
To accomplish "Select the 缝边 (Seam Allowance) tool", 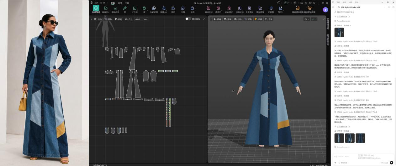I will (173, 9).
